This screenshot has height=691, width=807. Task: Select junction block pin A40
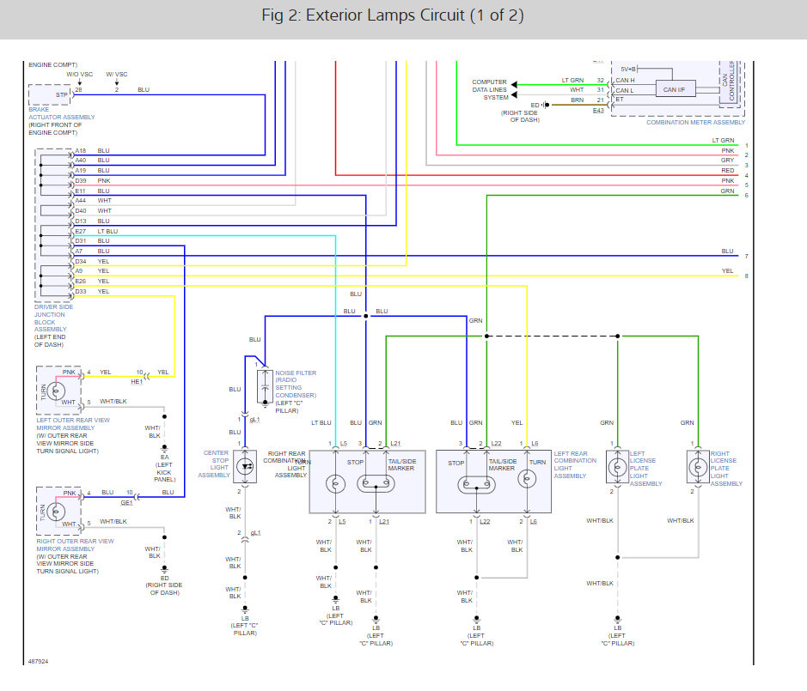(81, 160)
